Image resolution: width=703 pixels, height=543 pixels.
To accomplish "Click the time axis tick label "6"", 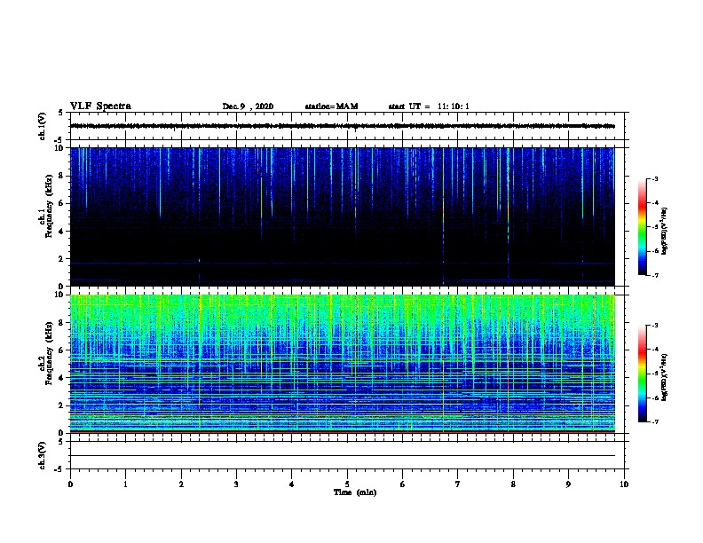I will [403, 484].
